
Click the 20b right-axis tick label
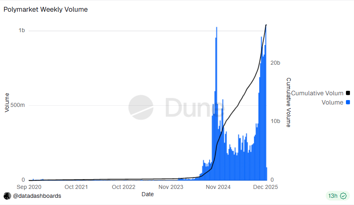pyautogui.click(x=275, y=63)
